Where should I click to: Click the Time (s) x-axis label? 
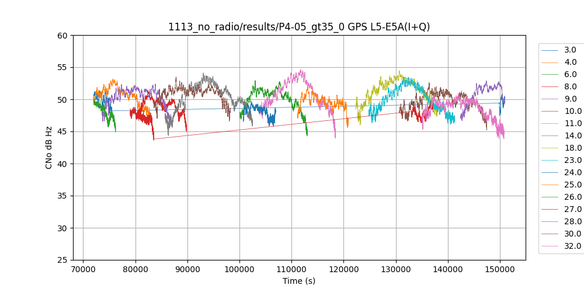(x=299, y=281)
